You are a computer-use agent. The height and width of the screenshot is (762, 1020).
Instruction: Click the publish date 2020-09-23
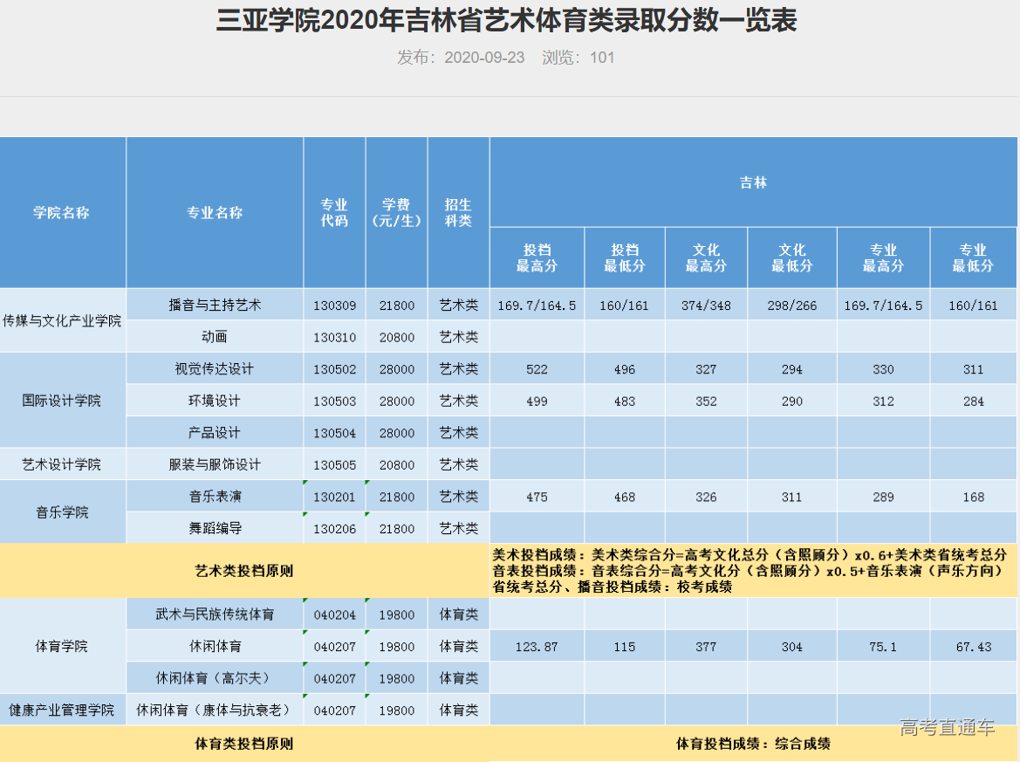coord(484,58)
